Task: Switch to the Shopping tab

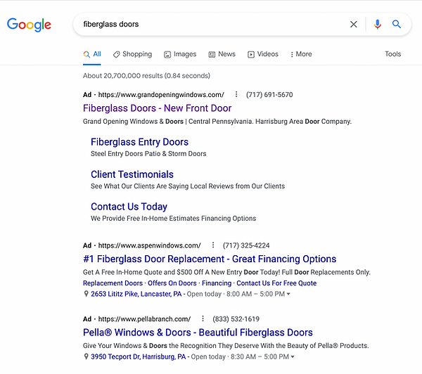Action: tap(132, 54)
